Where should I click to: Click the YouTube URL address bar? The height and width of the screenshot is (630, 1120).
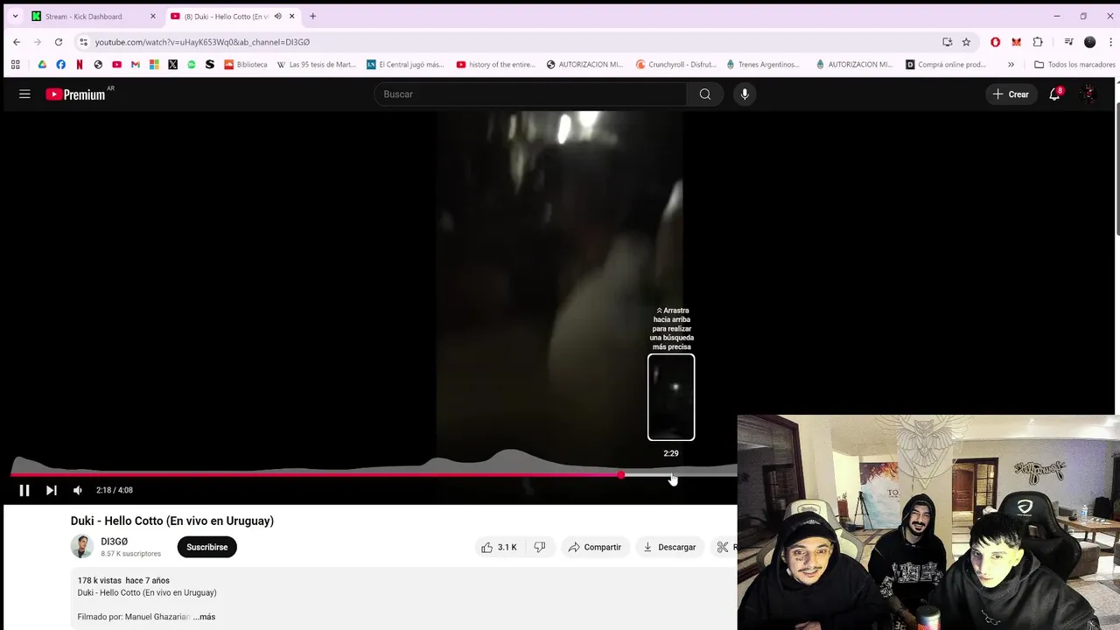tap(507, 42)
